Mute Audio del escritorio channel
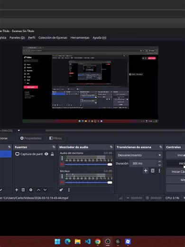 62,164
